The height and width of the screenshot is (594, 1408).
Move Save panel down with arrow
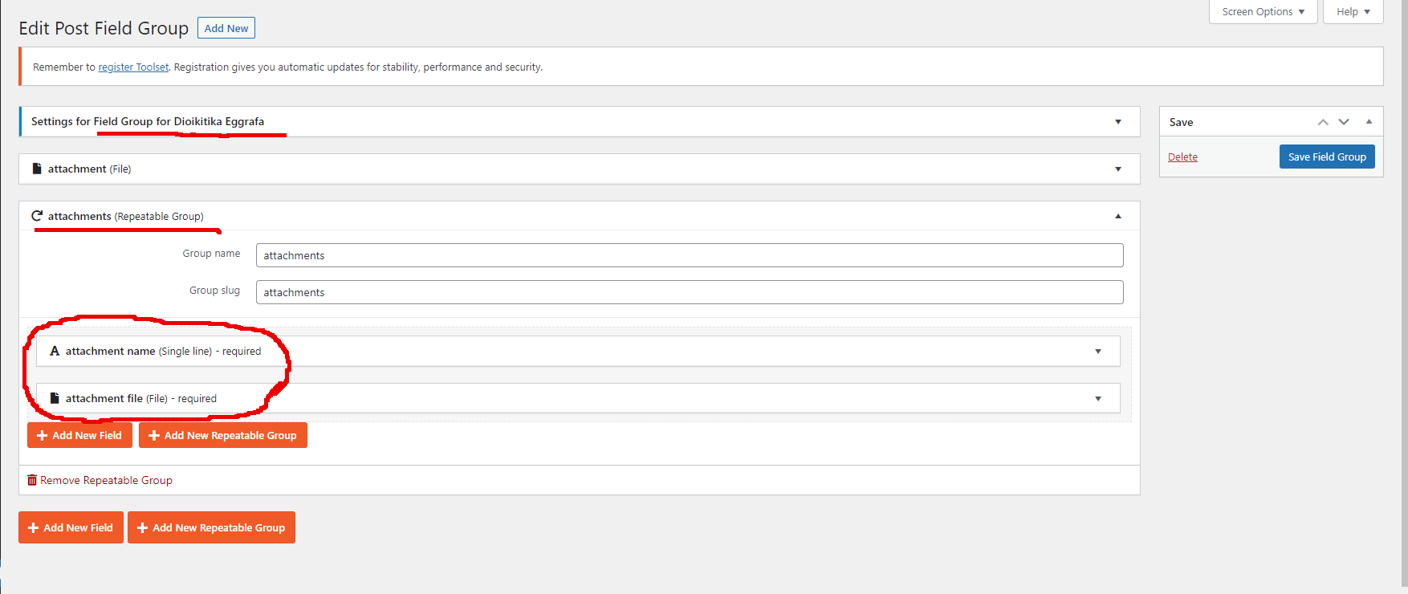click(1344, 122)
